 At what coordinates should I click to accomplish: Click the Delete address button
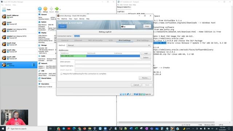point(146,57)
